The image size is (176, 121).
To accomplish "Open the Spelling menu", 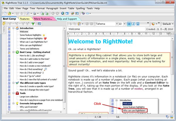I will 80,8.
